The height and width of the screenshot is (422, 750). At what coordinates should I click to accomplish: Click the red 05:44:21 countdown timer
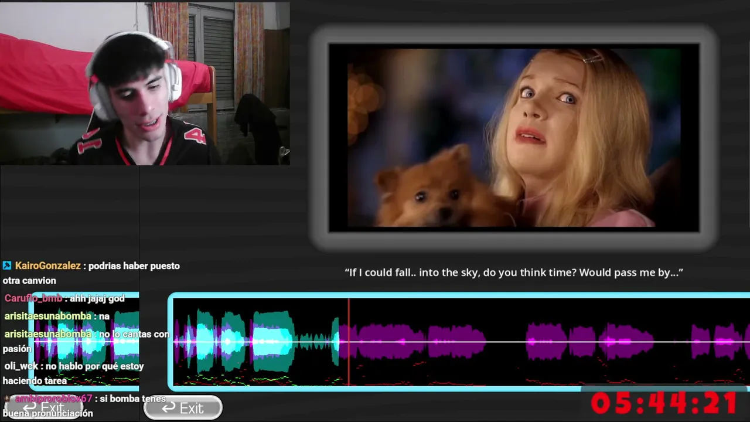pyautogui.click(x=664, y=403)
